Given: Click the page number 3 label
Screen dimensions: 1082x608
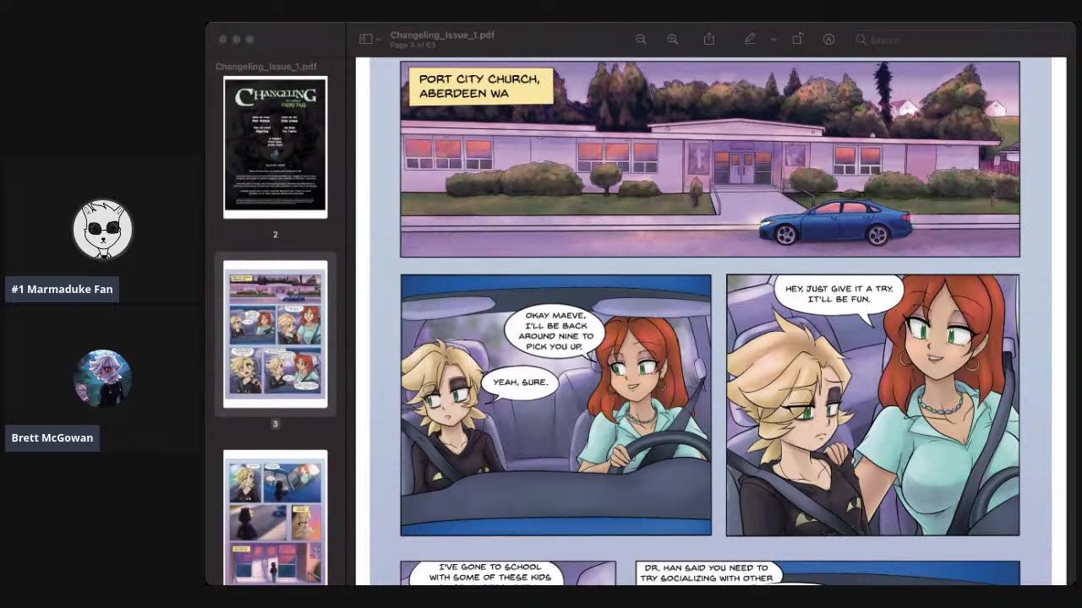Looking at the screenshot, I should 275,424.
